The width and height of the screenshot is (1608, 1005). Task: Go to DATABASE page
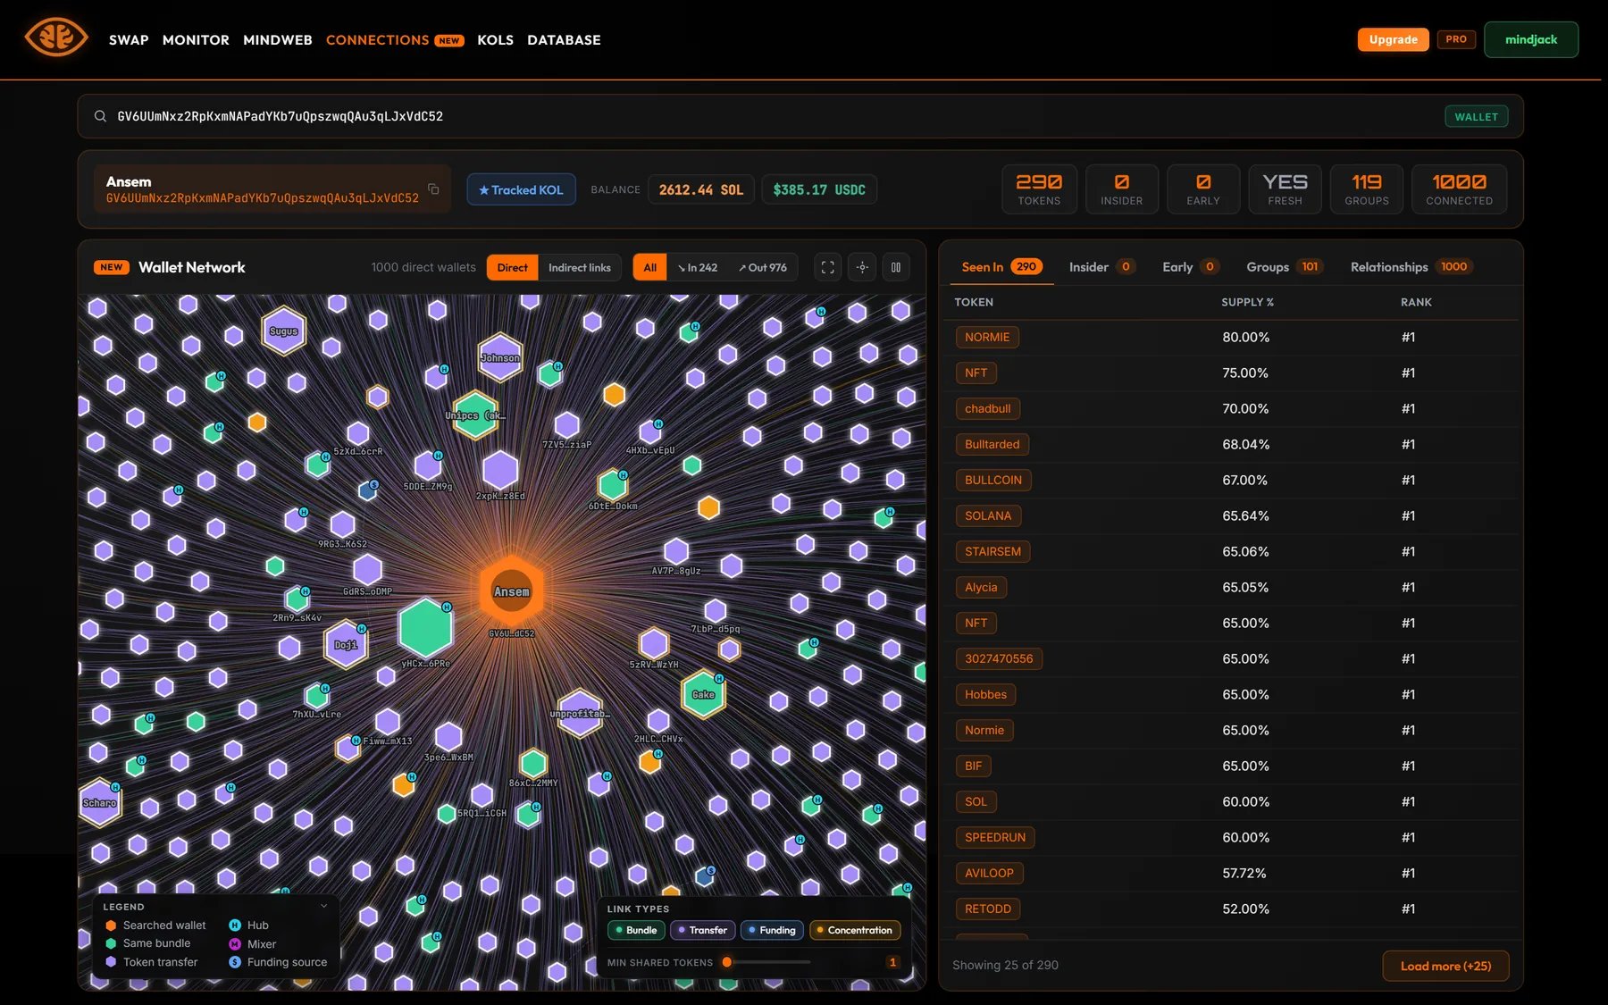coord(564,40)
